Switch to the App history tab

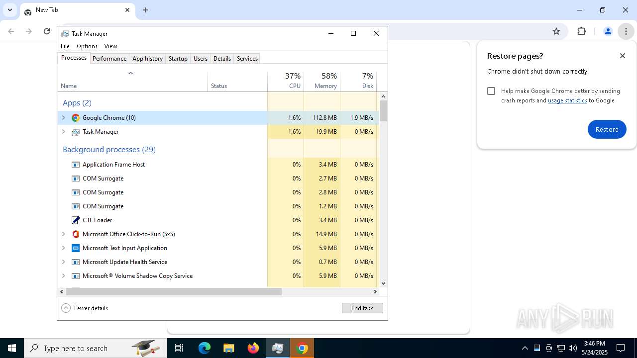147,59
